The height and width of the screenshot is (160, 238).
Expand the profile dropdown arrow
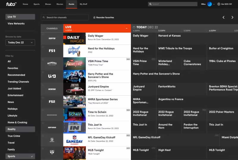pos(214,4)
